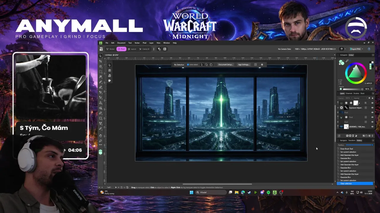Pick colour with the eyedropper in Colour panel
Image resolution: width=380 pixels, height=213 pixels.
(x=347, y=61)
